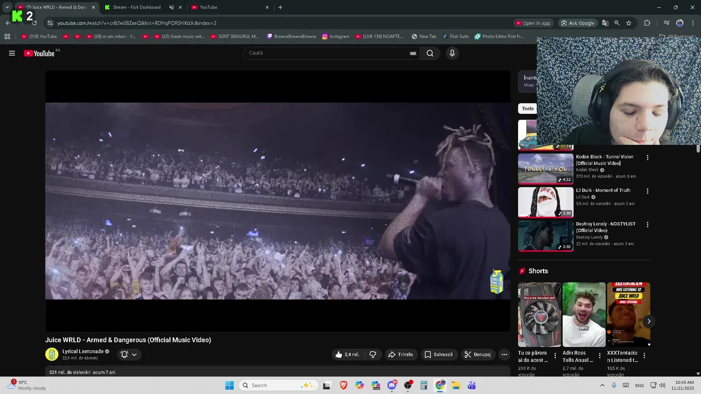This screenshot has height=394, width=701.
Task: Show hidden system tray icons chevron
Action: [602, 385]
